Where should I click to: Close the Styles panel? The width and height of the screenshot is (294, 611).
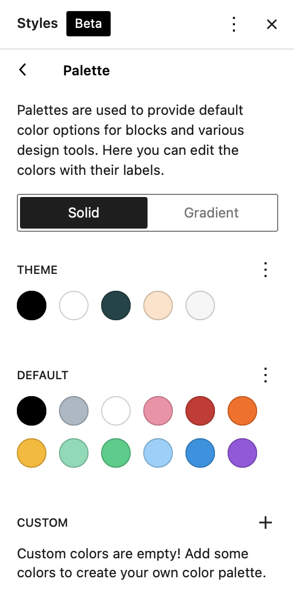pyautogui.click(x=272, y=24)
